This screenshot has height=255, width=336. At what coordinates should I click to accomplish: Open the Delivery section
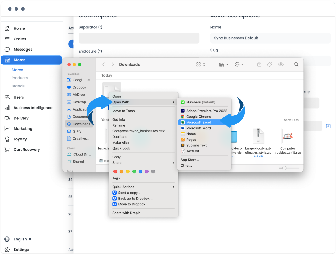21,118
